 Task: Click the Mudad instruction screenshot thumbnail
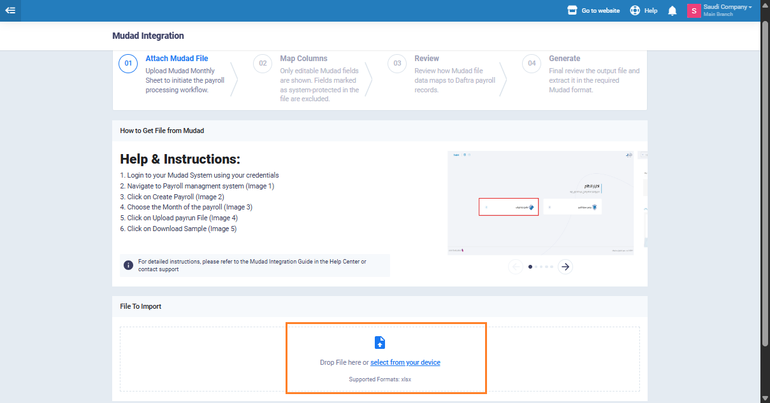(x=541, y=202)
